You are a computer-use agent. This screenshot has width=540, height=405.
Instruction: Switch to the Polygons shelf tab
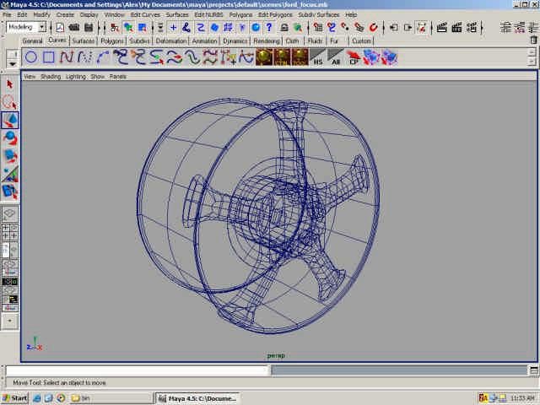click(112, 40)
